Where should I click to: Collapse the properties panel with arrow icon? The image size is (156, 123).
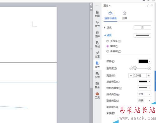pyautogui.click(x=148, y=6)
